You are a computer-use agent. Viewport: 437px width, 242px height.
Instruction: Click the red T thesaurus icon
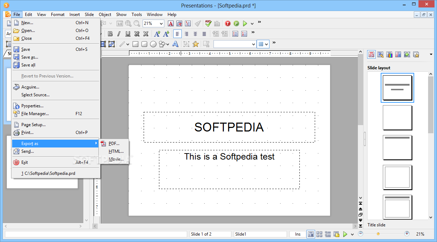(228, 23)
